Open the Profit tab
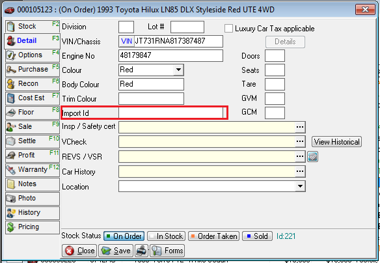Viewport: 380px width, 263px height. pos(33,155)
